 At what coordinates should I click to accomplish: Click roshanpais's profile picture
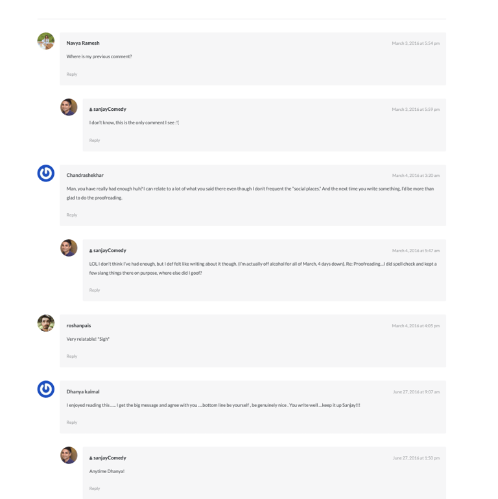46,323
